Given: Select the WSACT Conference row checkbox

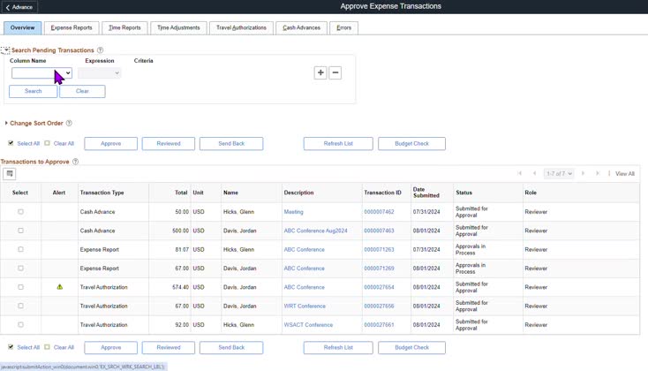Looking at the screenshot, I should tap(20, 325).
